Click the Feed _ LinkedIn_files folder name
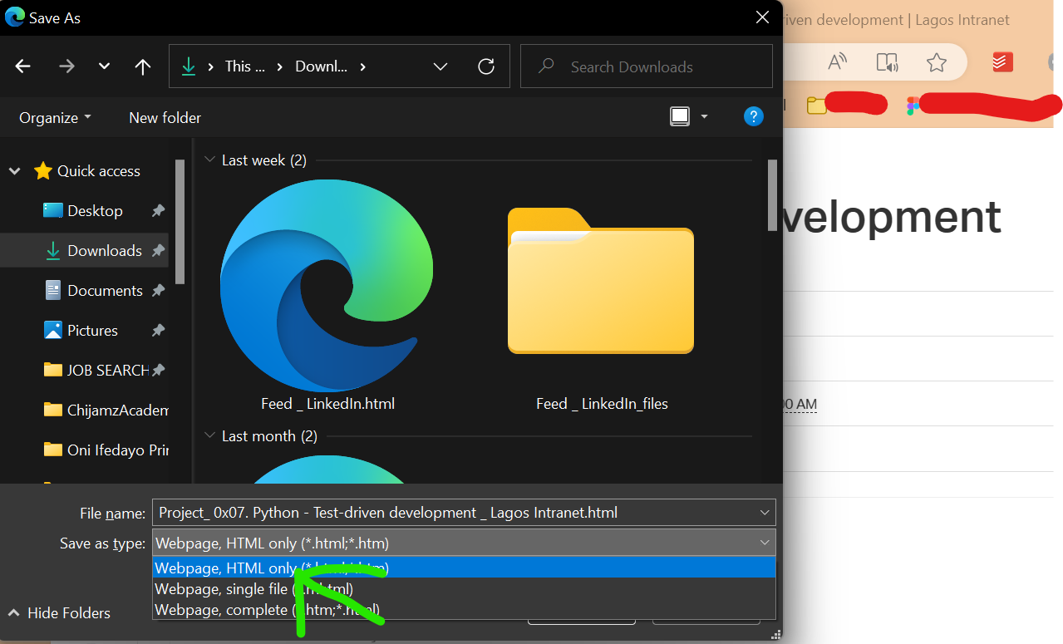 tap(602, 404)
